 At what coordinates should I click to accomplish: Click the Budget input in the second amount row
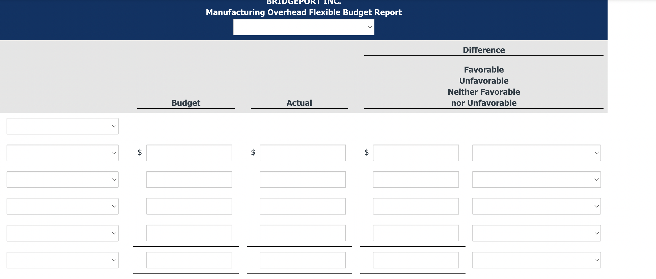click(x=189, y=179)
